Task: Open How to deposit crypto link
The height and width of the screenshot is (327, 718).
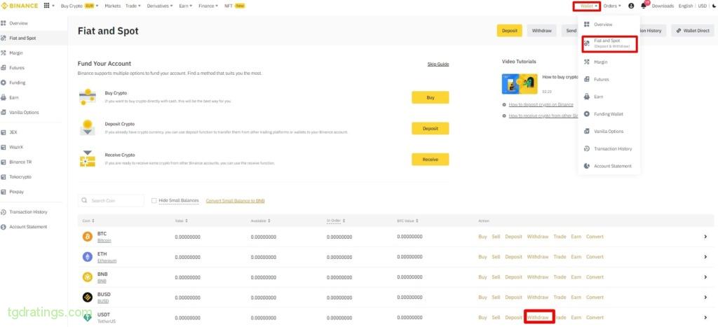Action: pyautogui.click(x=541, y=105)
